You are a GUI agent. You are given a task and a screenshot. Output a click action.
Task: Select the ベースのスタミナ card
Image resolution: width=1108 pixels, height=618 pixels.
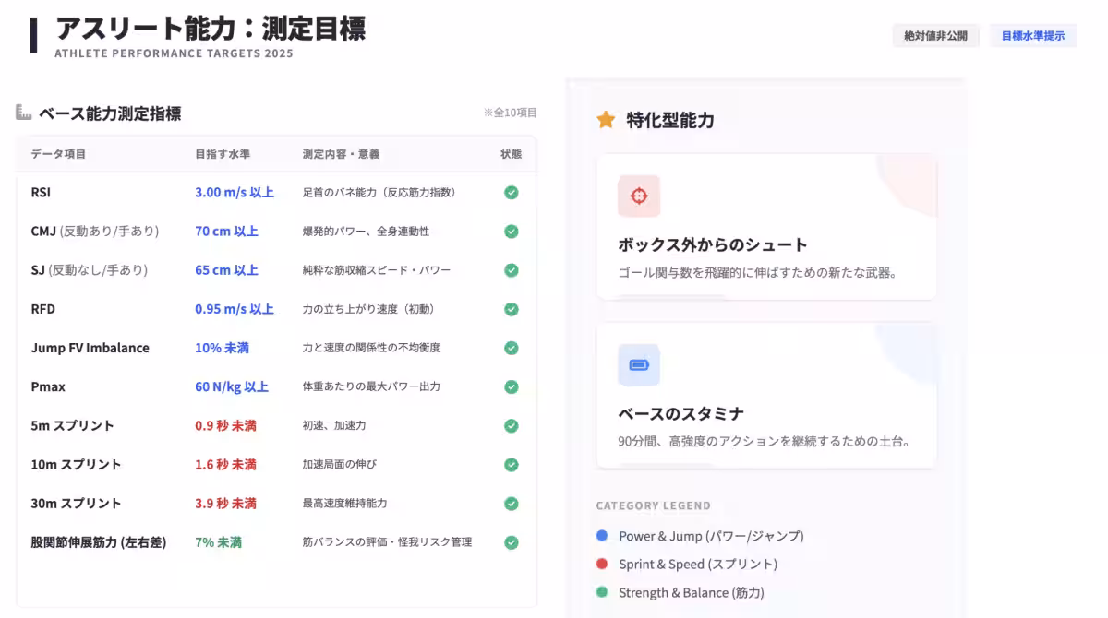(766, 395)
